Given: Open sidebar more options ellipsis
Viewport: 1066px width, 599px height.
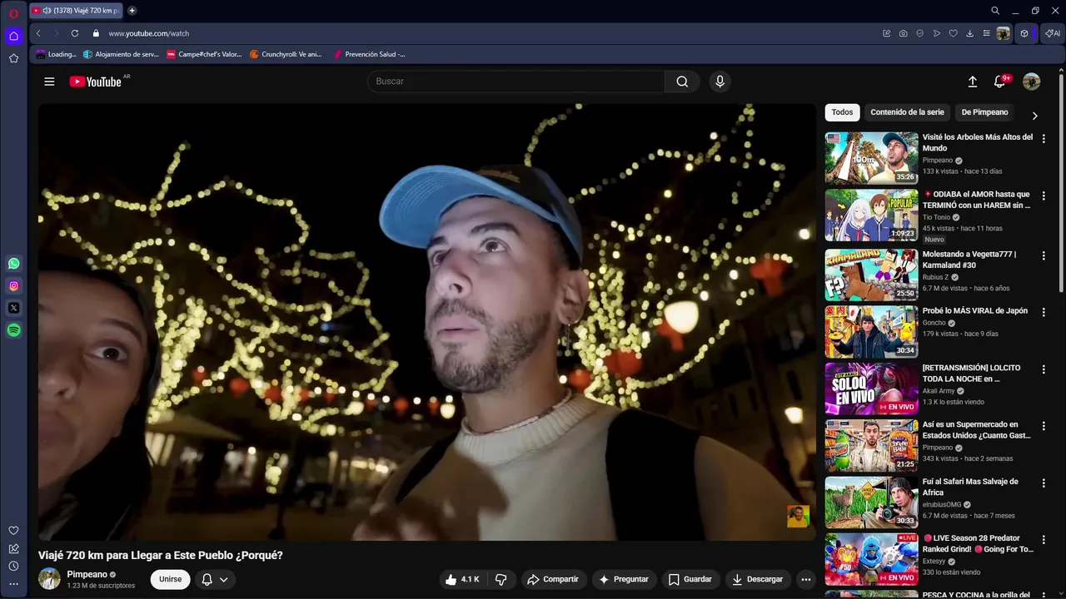Looking at the screenshot, I should (x=13, y=584).
